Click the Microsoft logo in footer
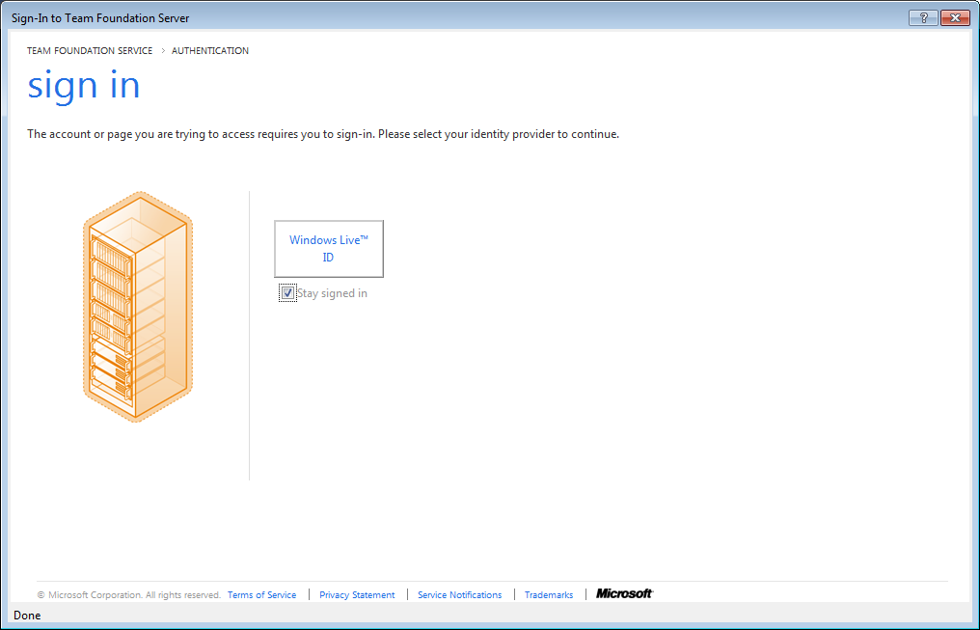This screenshot has height=630, width=980. (624, 593)
